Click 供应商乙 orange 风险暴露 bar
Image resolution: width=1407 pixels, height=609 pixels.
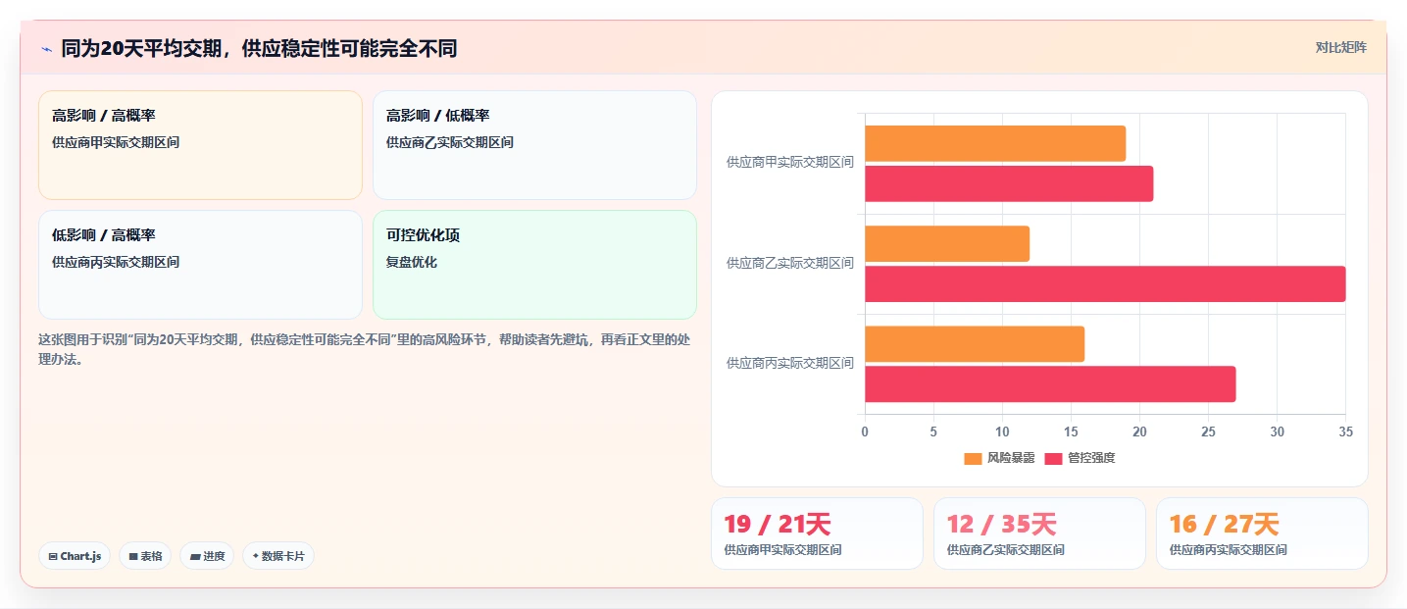[x=947, y=244]
